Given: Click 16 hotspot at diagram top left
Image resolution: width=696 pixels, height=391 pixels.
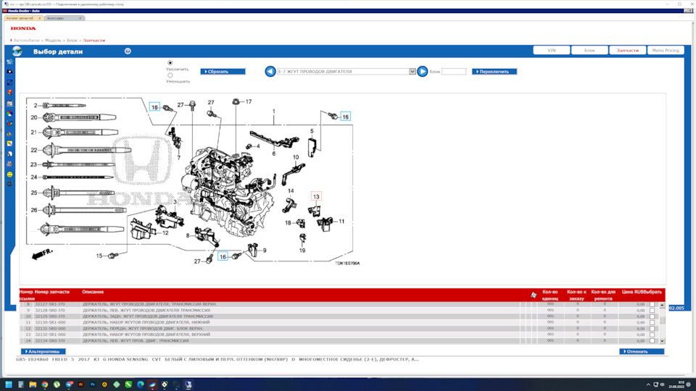Looking at the screenshot, I should pyautogui.click(x=154, y=107).
